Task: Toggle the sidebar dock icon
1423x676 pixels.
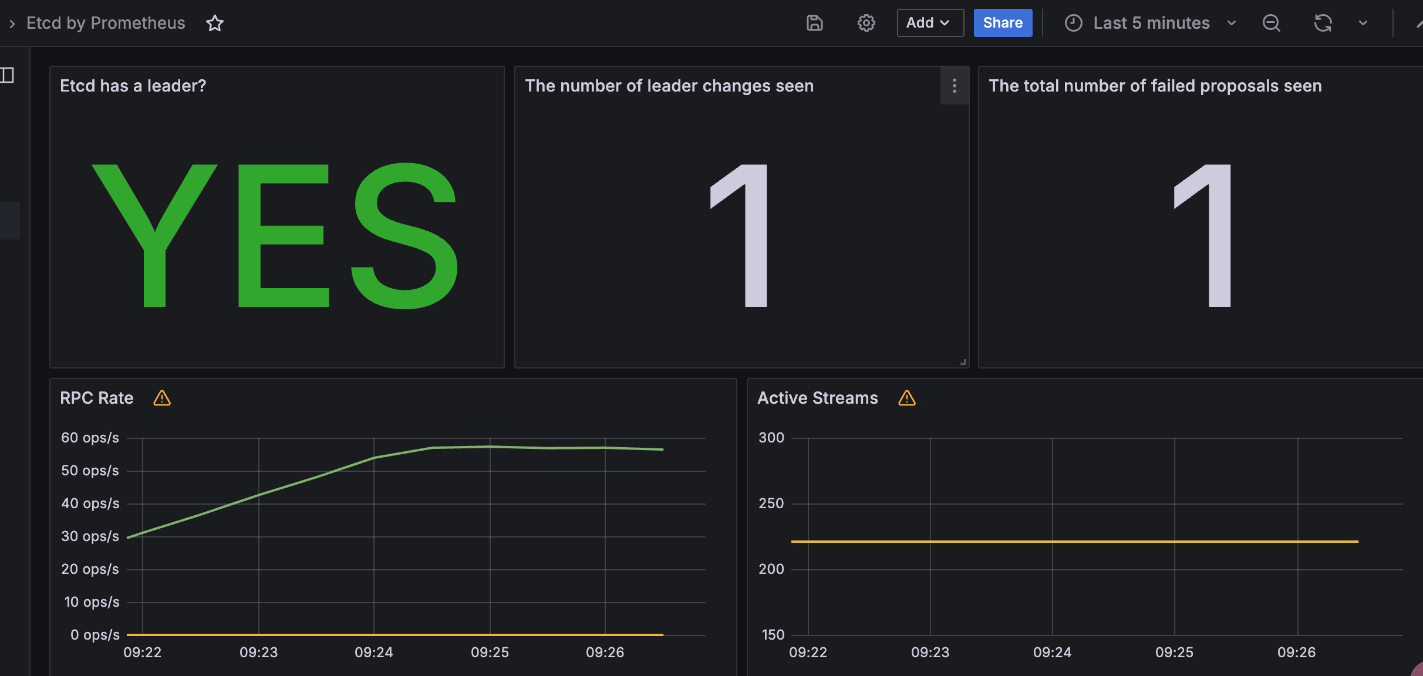Action: pos(7,75)
